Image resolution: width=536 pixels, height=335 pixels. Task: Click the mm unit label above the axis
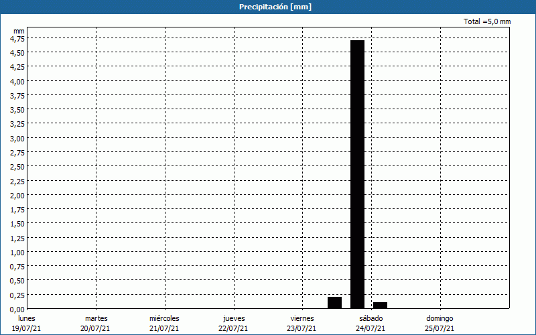(x=19, y=31)
